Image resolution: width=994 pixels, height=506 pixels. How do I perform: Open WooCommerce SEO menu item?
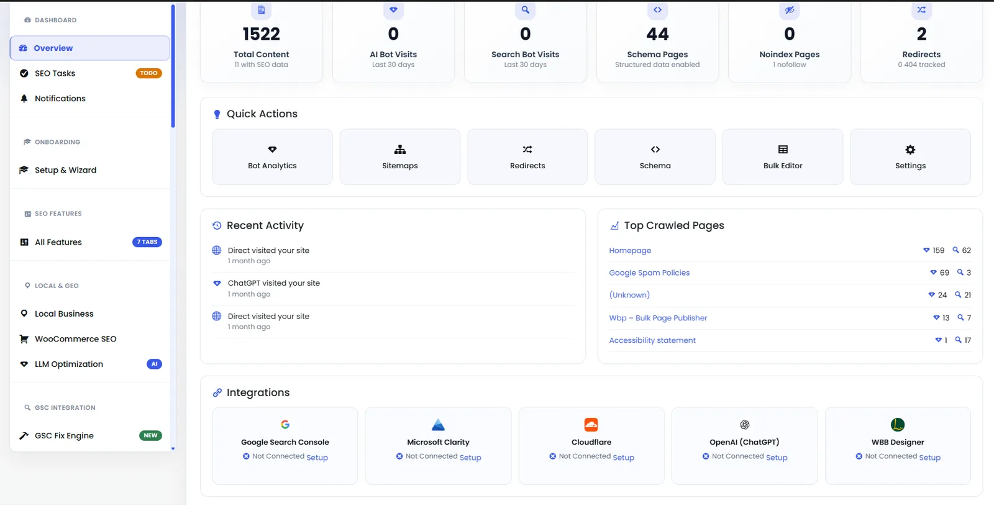click(89, 339)
